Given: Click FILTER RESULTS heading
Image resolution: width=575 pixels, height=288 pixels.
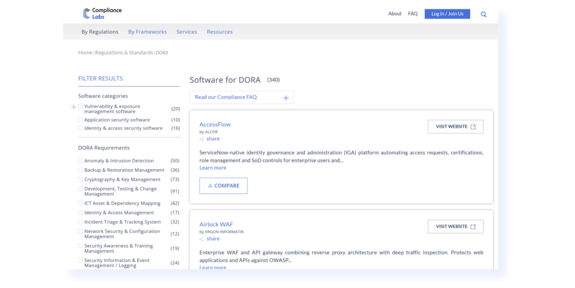Looking at the screenshot, I should click(101, 78).
